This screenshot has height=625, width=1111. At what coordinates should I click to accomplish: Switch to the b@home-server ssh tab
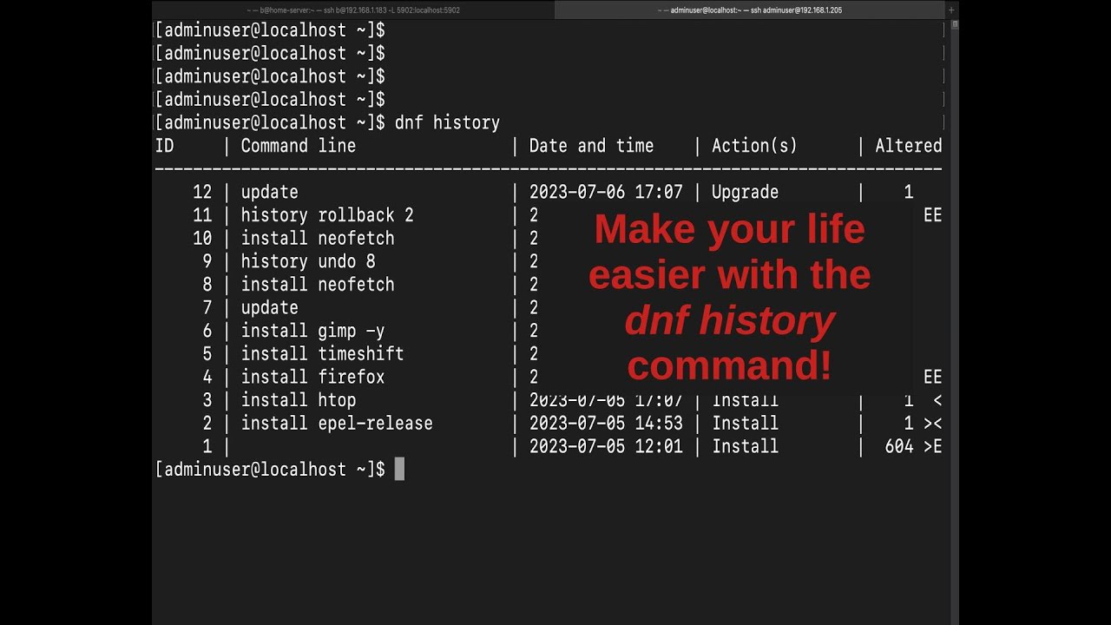[x=353, y=10]
